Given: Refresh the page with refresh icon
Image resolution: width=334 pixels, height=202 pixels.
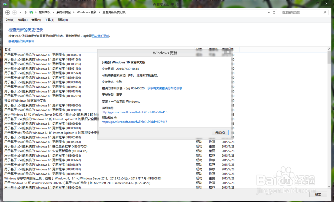Looking at the screenshot, I should pyautogui.click(x=274, y=13).
